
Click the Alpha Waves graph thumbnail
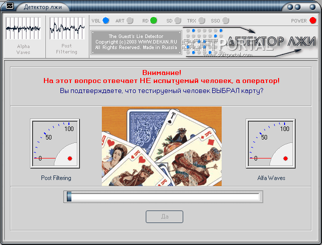point(23,28)
